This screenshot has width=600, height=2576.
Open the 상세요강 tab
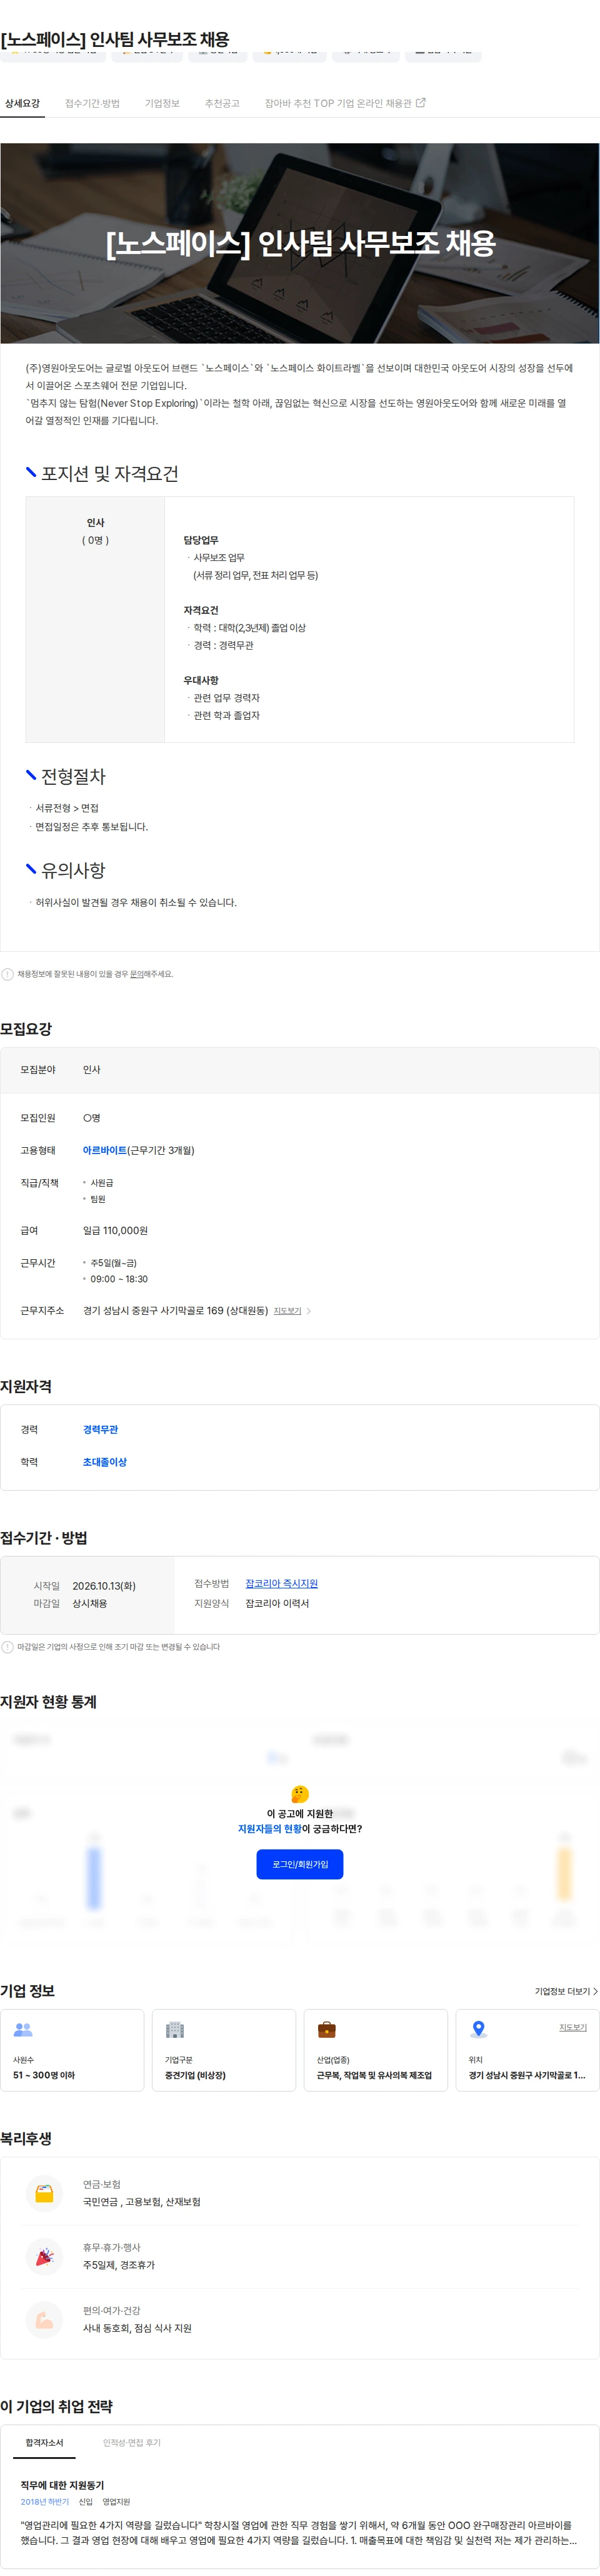[22, 103]
